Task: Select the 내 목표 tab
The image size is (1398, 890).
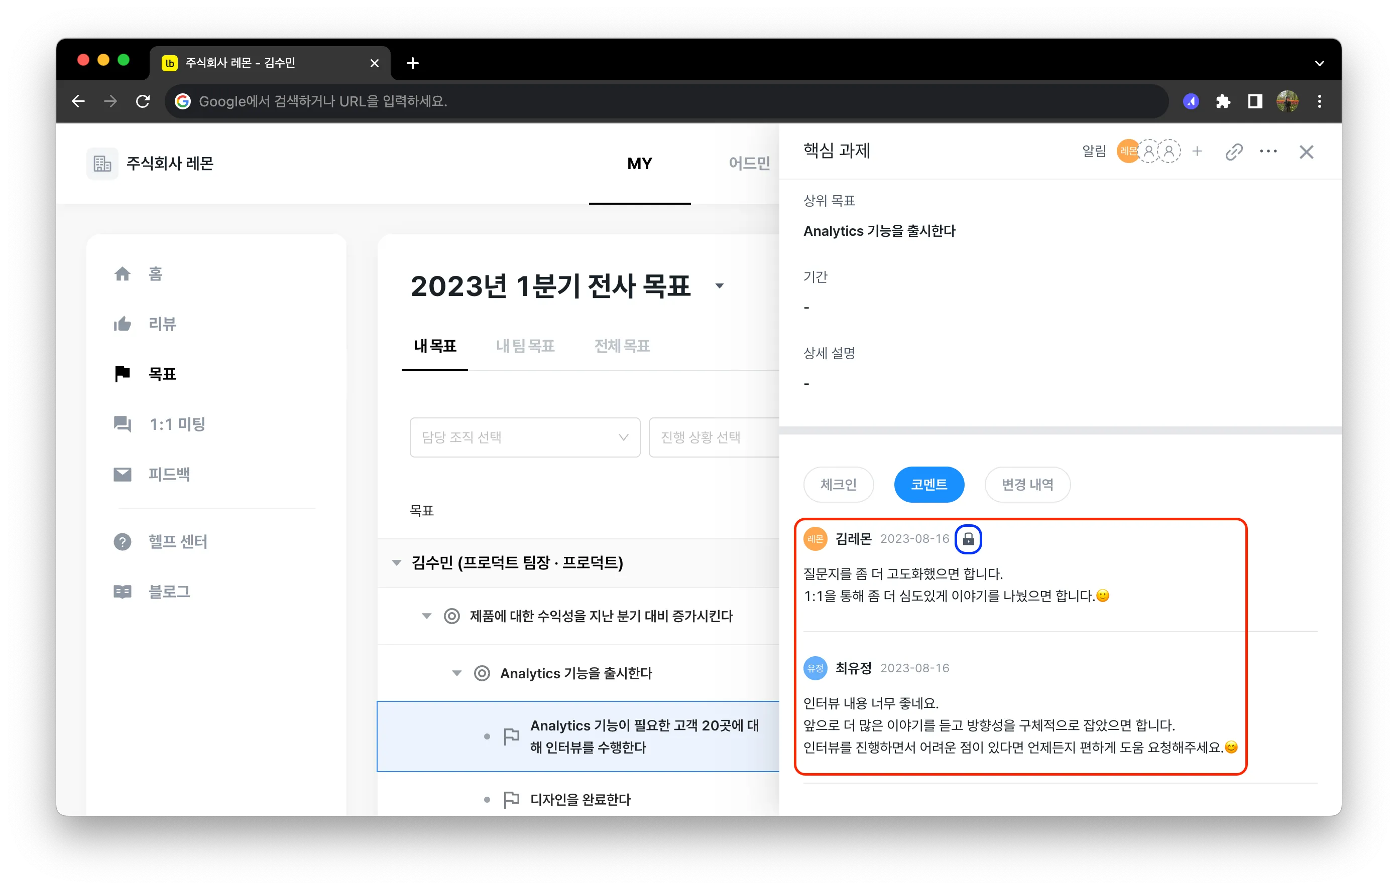Action: coord(435,346)
